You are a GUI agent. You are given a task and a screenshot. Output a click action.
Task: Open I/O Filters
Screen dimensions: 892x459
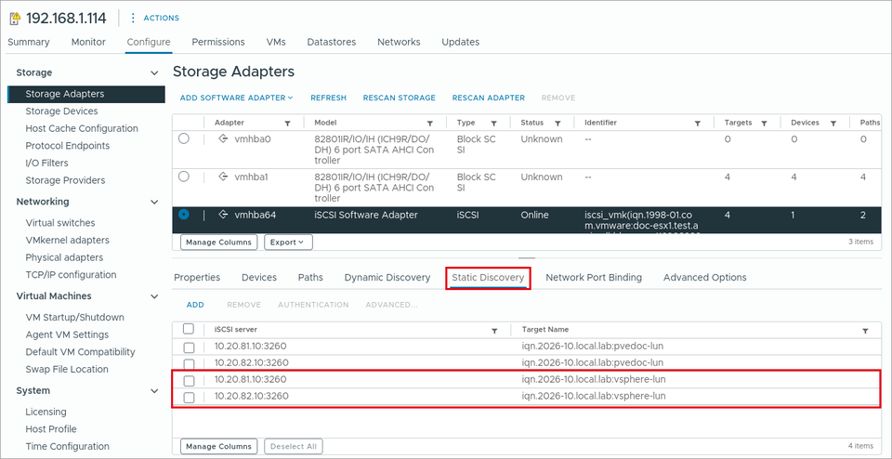[46, 163]
